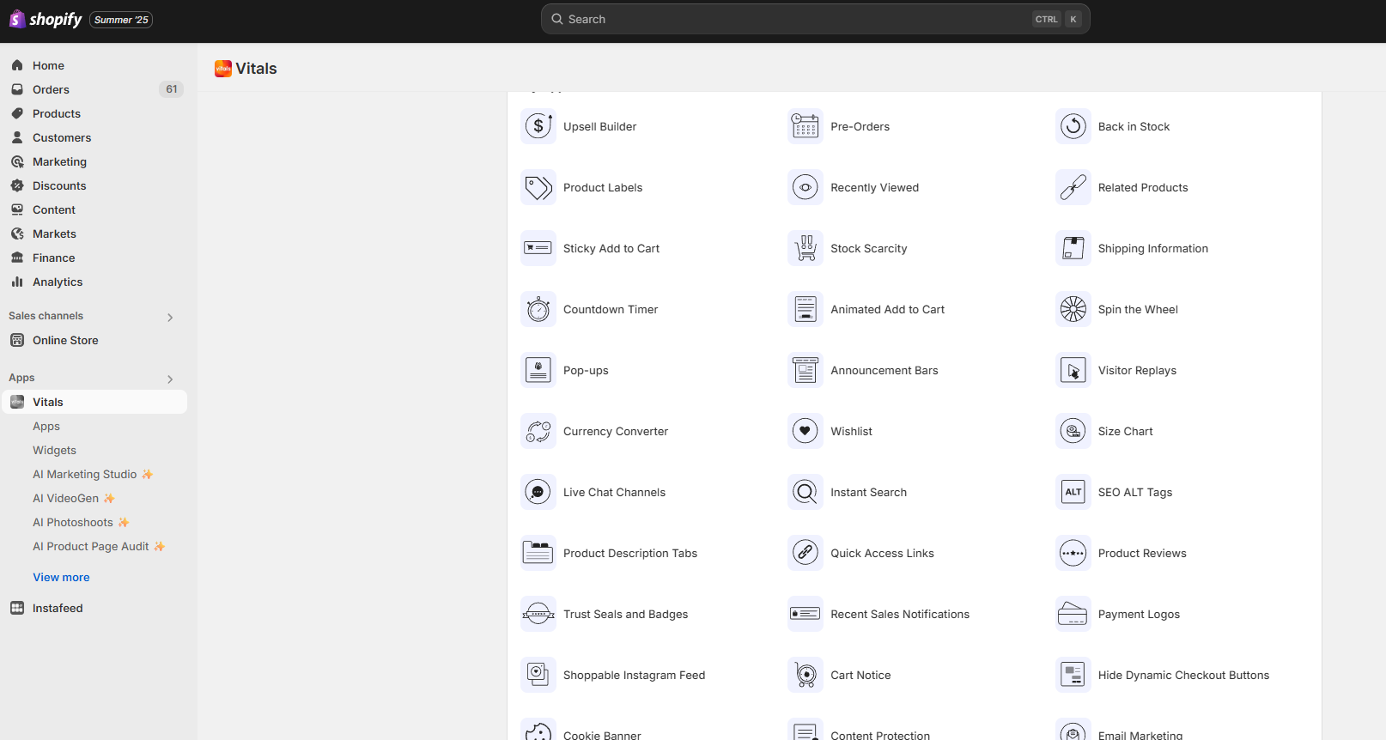Open the Shipping Information box icon
The image size is (1386, 740).
(x=1073, y=248)
